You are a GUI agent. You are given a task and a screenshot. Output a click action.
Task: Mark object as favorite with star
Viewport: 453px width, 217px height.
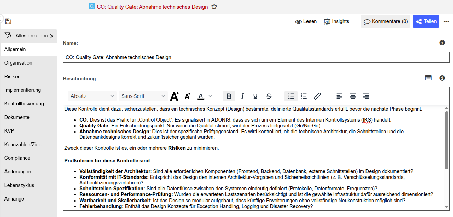tap(214, 7)
